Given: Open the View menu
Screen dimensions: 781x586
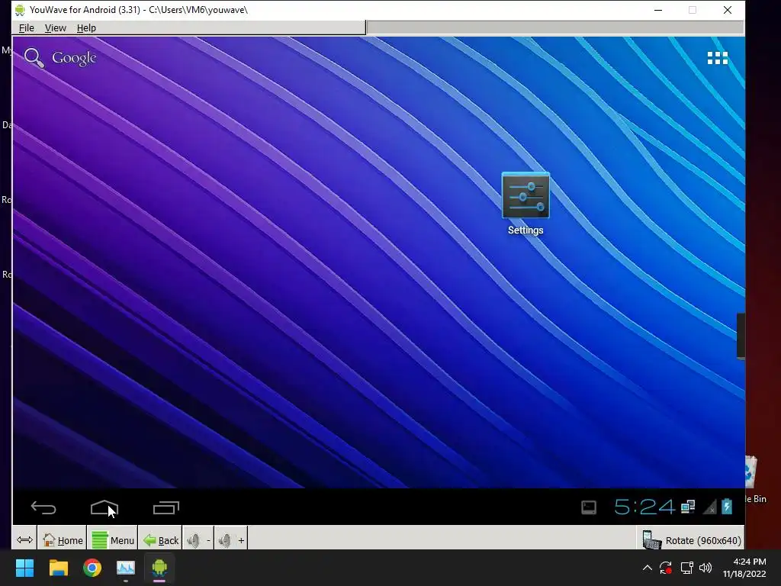Looking at the screenshot, I should (x=55, y=28).
